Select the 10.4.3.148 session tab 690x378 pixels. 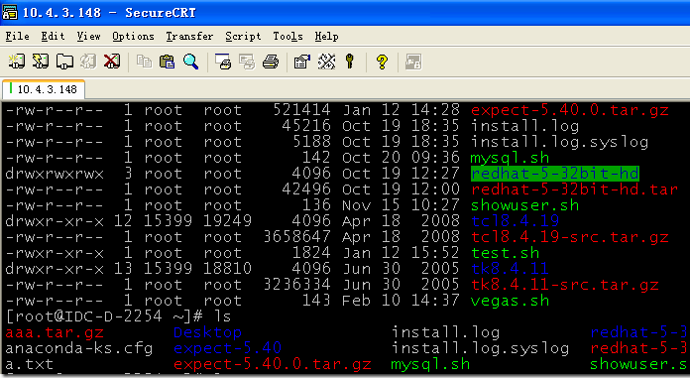[44, 89]
